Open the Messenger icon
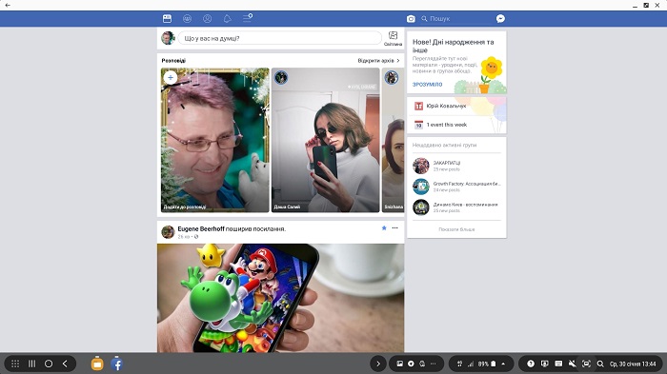The height and width of the screenshot is (374, 667). 500,18
